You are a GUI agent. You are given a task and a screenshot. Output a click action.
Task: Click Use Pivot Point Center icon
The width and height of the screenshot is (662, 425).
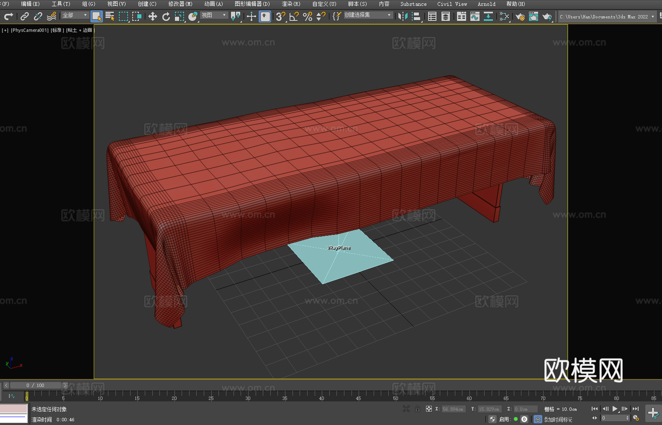[x=236, y=17]
